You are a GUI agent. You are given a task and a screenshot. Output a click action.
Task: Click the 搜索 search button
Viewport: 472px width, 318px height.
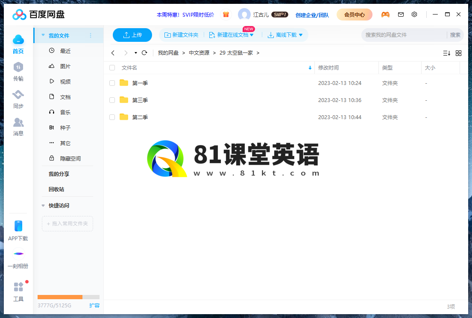pyautogui.click(x=455, y=35)
